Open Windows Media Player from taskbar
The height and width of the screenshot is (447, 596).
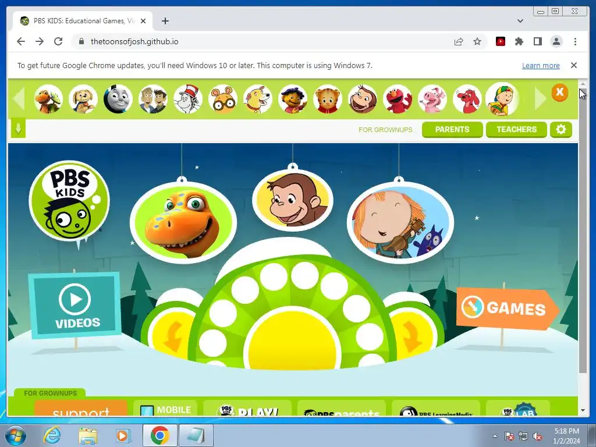pos(123,435)
